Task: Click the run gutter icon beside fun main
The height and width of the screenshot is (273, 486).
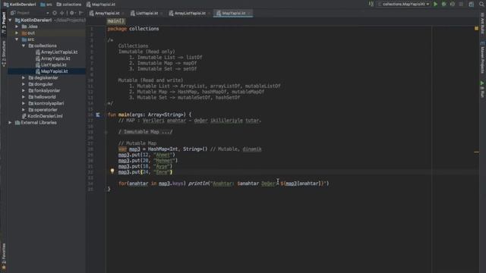Action: click(x=98, y=115)
